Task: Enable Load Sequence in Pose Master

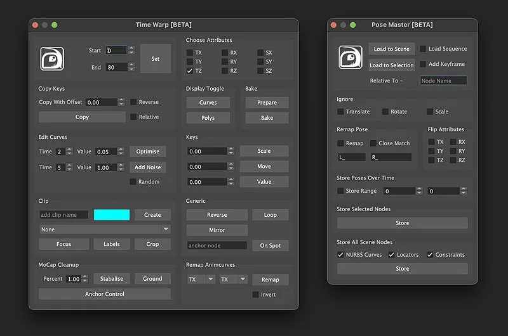Action: click(423, 49)
